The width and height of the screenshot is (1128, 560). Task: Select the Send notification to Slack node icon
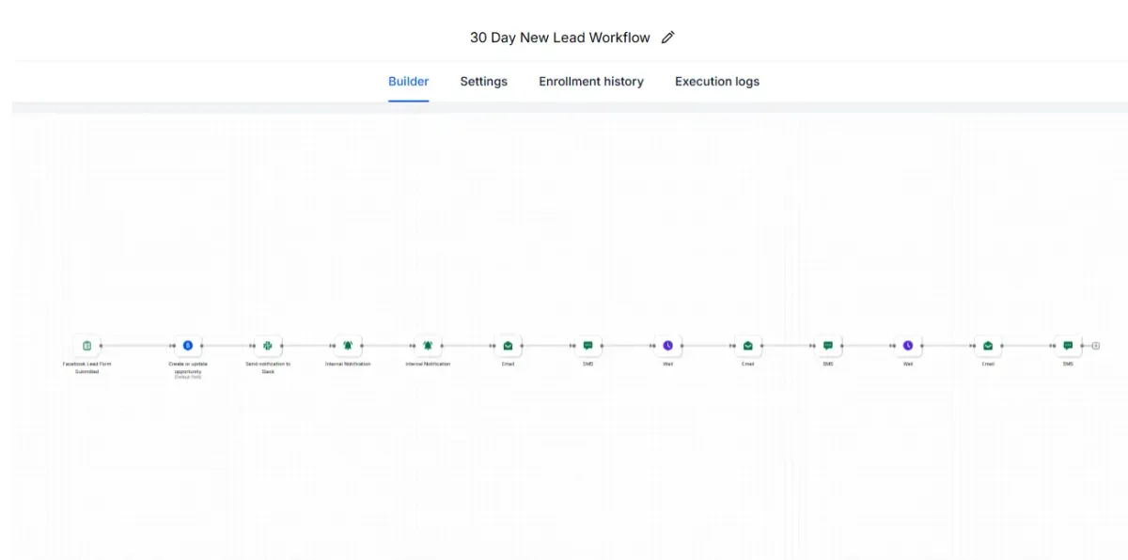(268, 346)
